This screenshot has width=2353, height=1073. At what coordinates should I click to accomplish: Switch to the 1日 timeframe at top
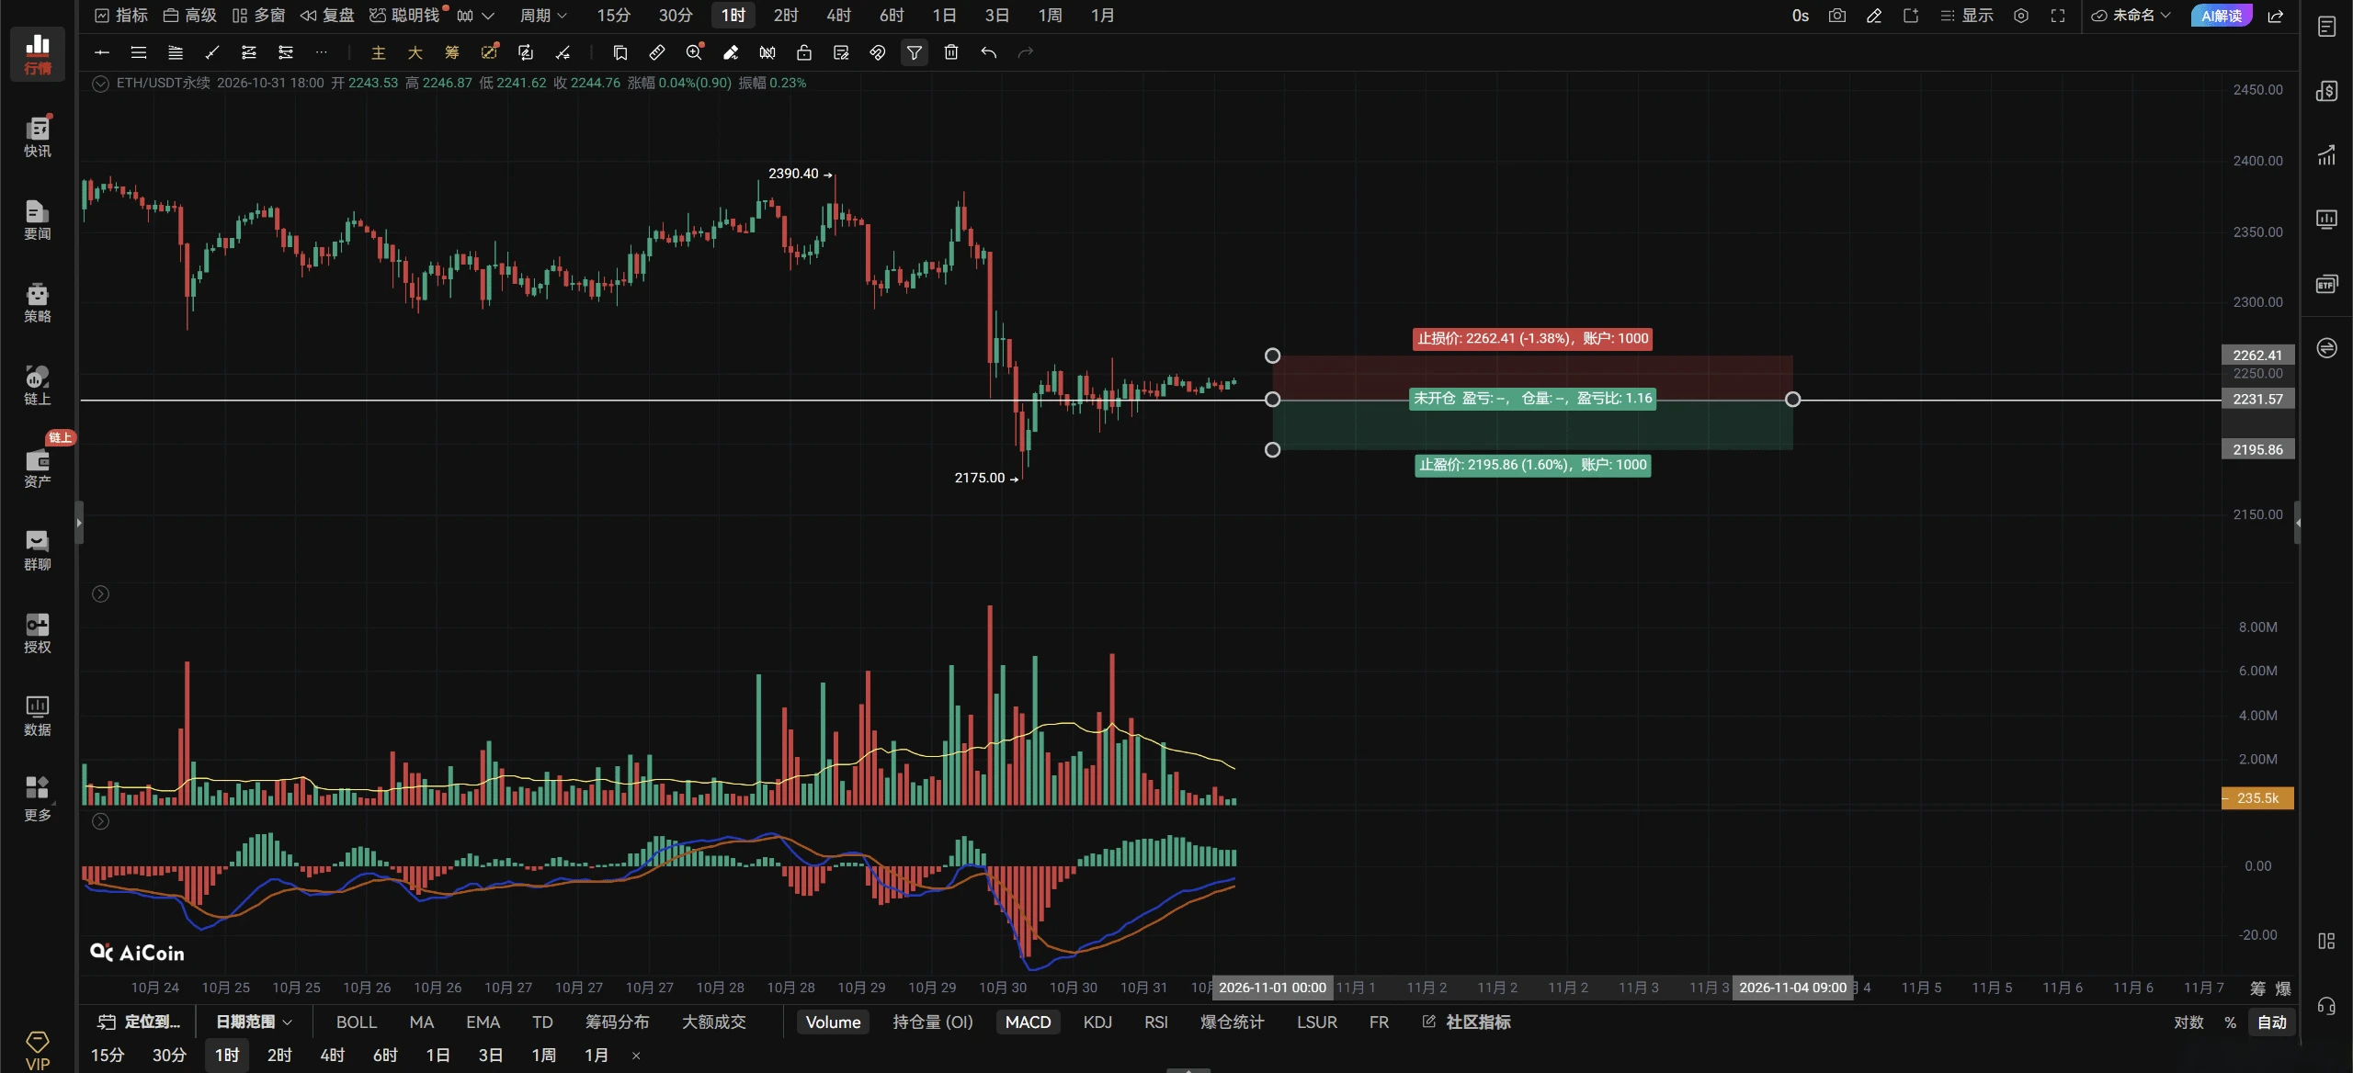944,16
